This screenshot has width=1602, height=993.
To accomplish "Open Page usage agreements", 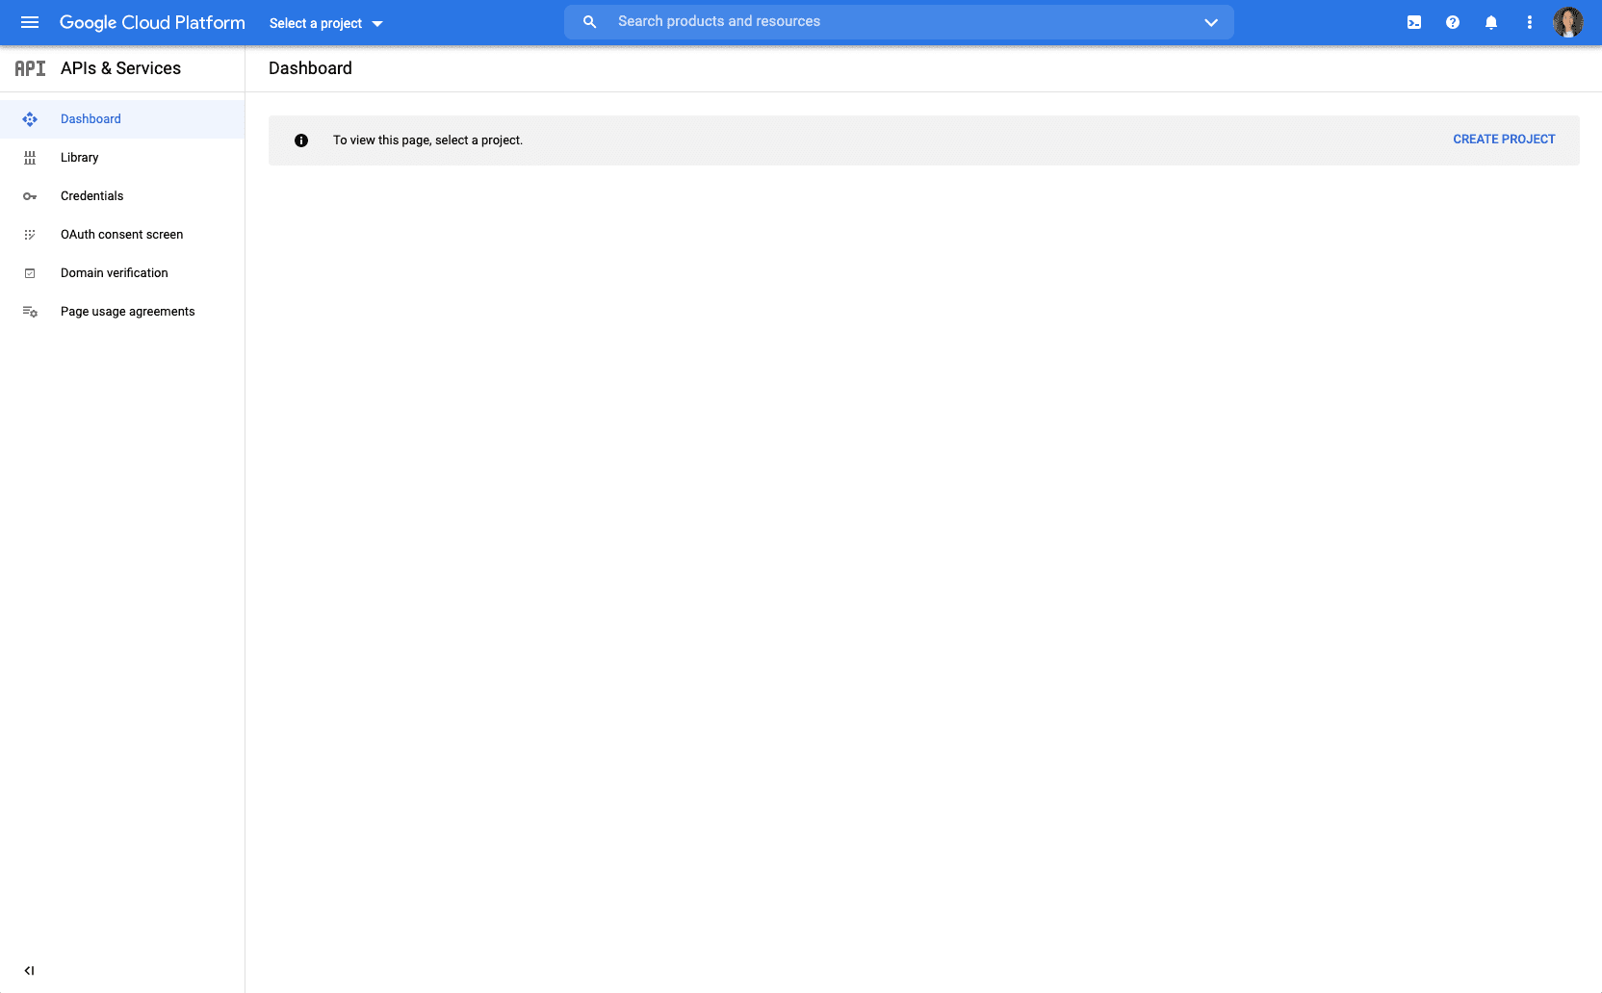I will [127, 312].
